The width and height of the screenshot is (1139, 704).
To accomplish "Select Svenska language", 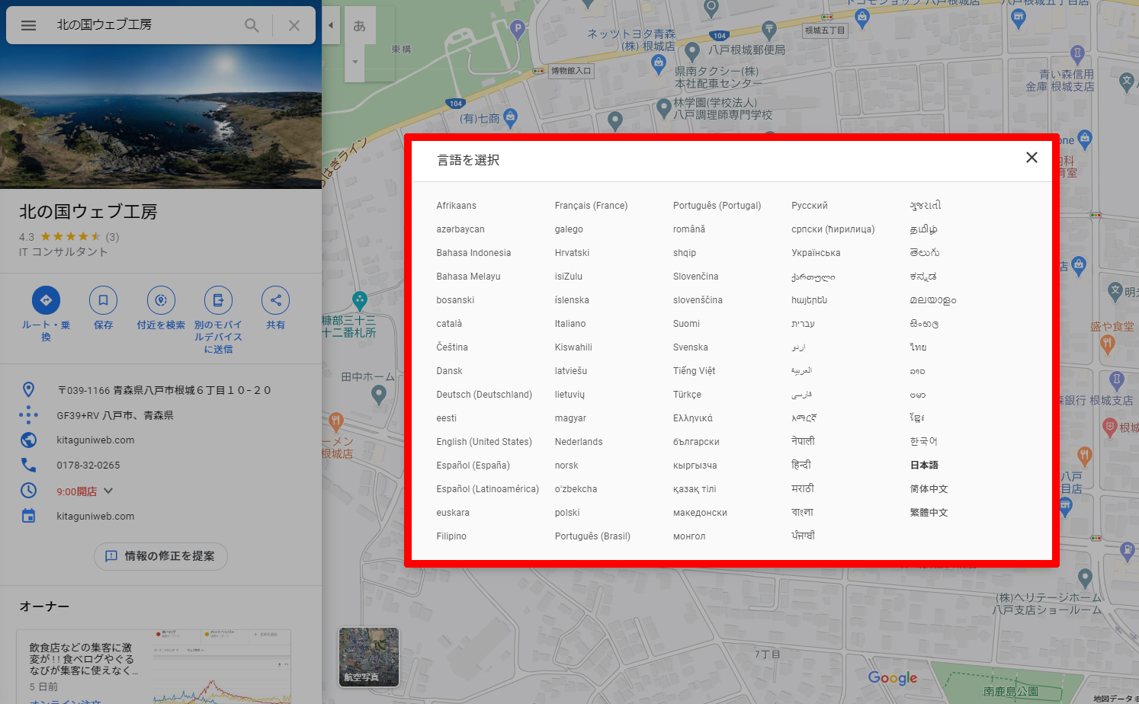I will point(690,347).
